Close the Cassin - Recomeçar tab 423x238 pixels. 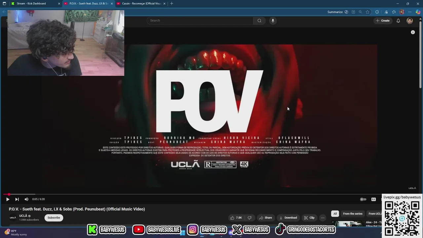click(165, 3)
